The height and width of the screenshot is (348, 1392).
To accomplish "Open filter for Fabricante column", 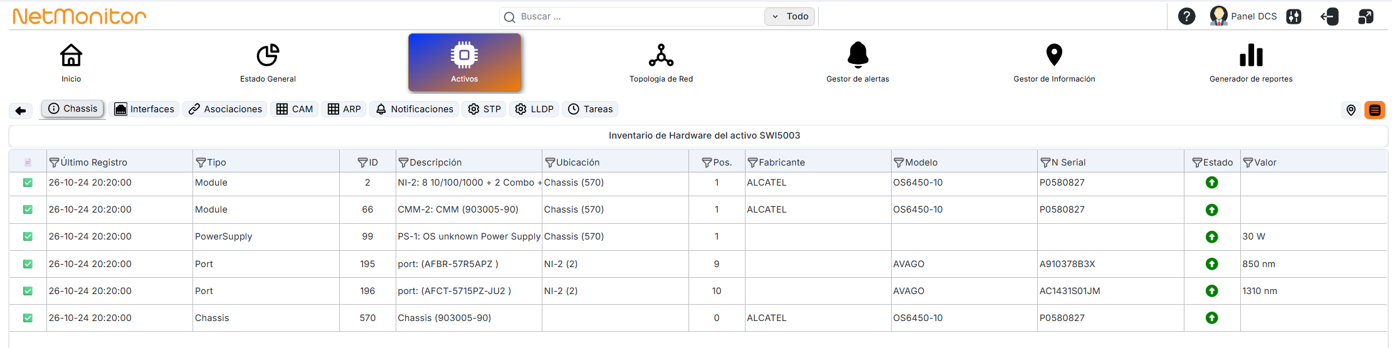I will click(x=752, y=162).
